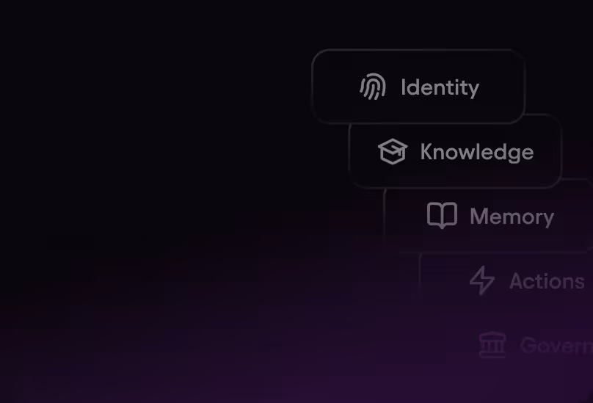This screenshot has height=403, width=593.
Task: Open the Identity card
Action: [418, 87]
